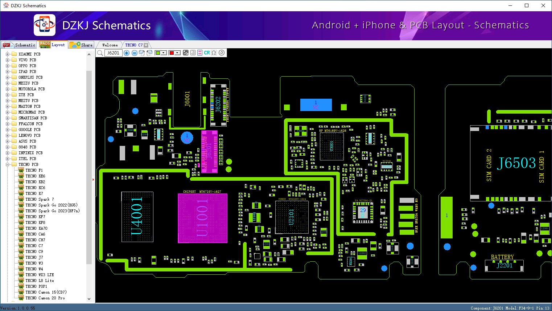Click the red panel-collapse arrow
This screenshot has width=552, height=311.
tap(93, 179)
